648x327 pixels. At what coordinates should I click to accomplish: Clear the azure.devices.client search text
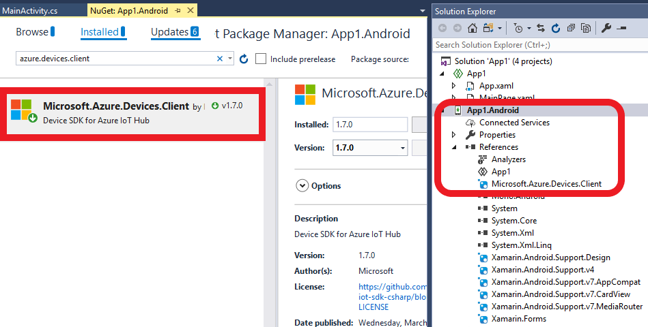220,59
